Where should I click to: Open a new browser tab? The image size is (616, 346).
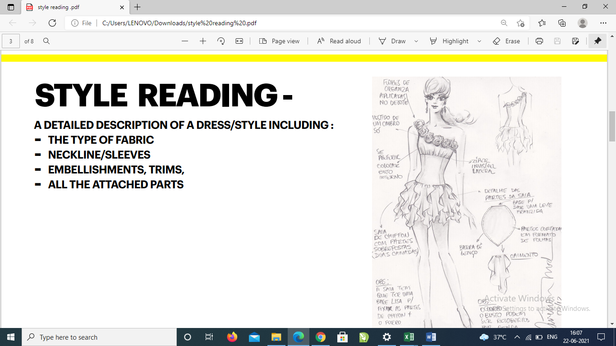[x=138, y=7]
